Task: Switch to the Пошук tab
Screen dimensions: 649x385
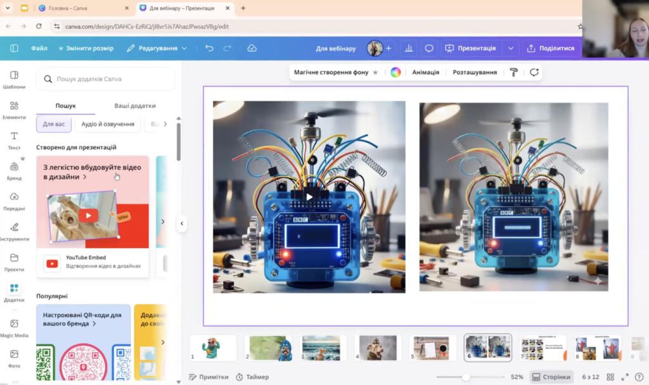Action: pos(65,106)
